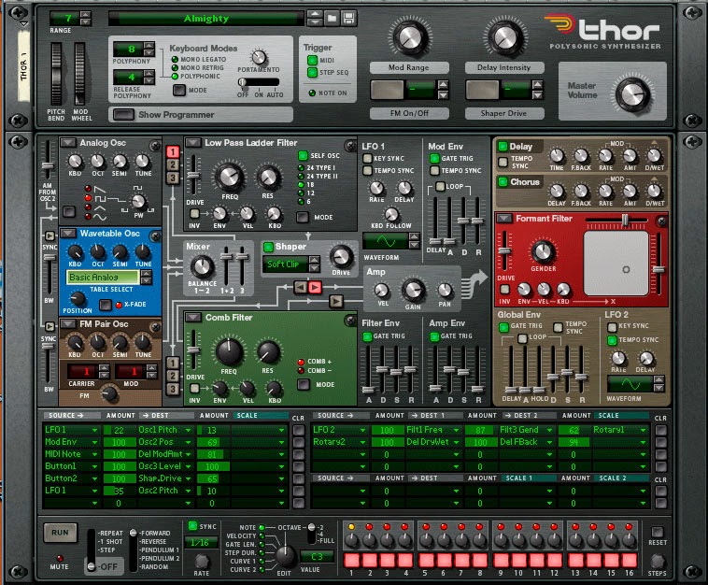Open the Analog Osc type dropdown arrow
Image resolution: width=708 pixels, height=585 pixels.
point(68,143)
